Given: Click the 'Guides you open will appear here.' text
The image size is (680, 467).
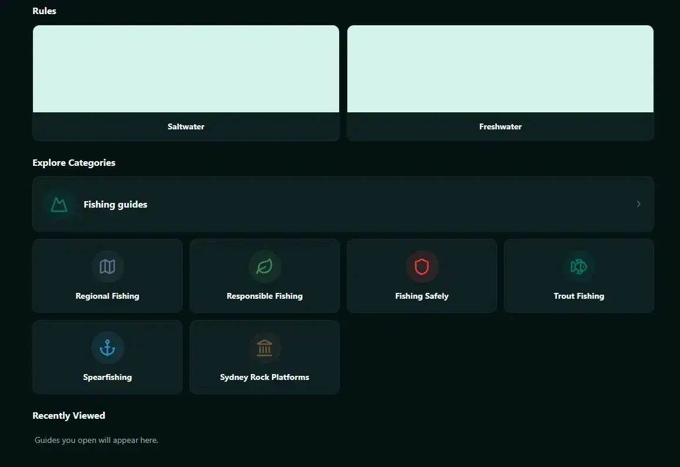Looking at the screenshot, I should coord(97,440).
